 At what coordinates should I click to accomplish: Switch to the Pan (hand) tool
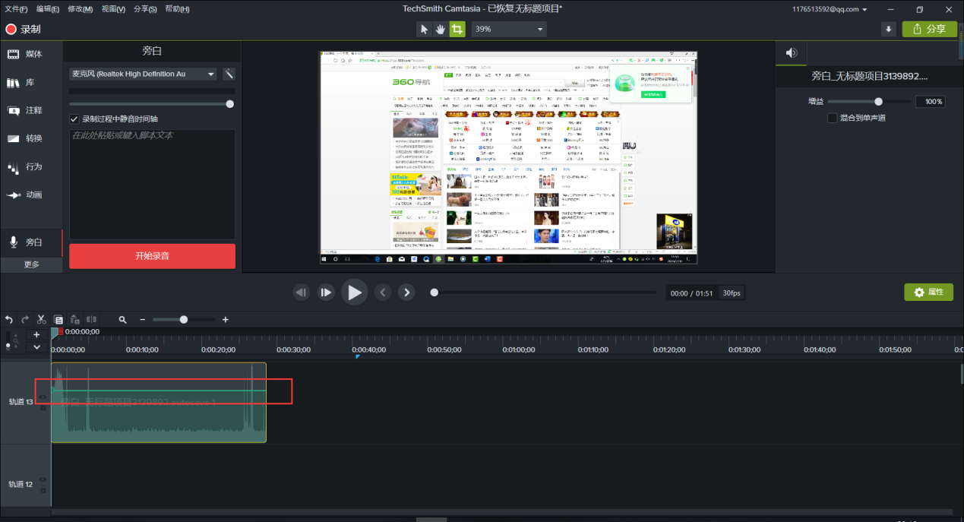pos(439,29)
